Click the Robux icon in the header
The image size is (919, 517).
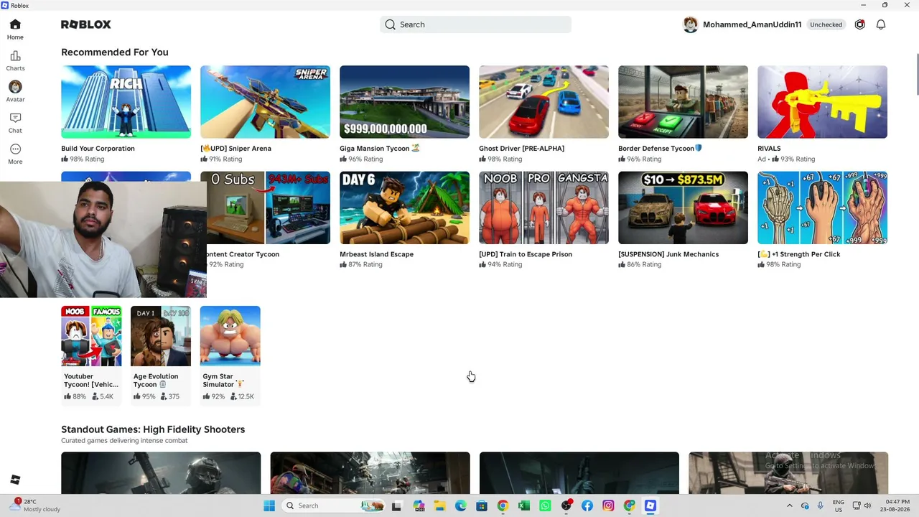pos(859,24)
